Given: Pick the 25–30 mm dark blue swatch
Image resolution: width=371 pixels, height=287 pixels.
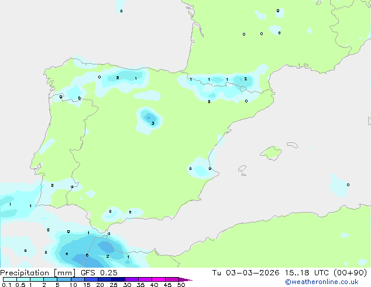Looking at the screenshot, I should (x=118, y=279).
